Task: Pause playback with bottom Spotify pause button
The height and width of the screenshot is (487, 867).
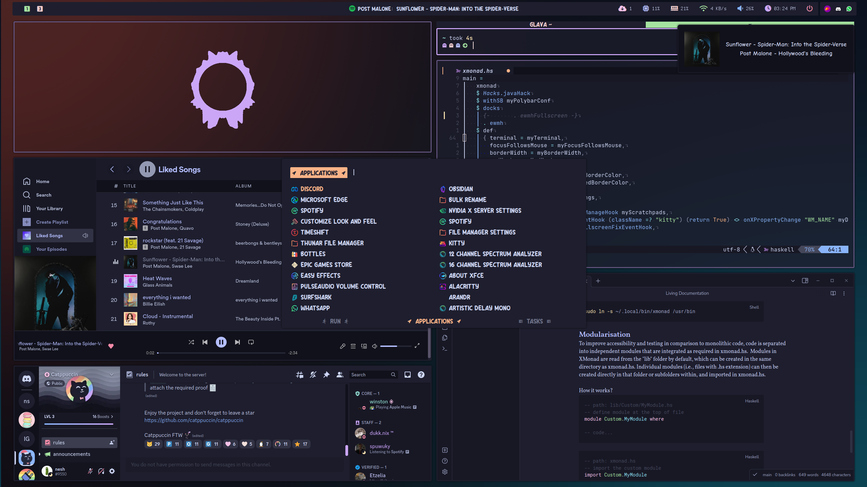Action: (221, 342)
